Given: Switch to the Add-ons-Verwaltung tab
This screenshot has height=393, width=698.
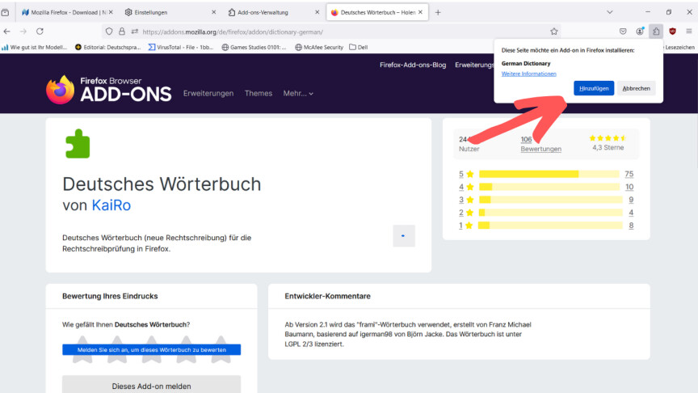Looking at the screenshot, I should click(x=273, y=12).
